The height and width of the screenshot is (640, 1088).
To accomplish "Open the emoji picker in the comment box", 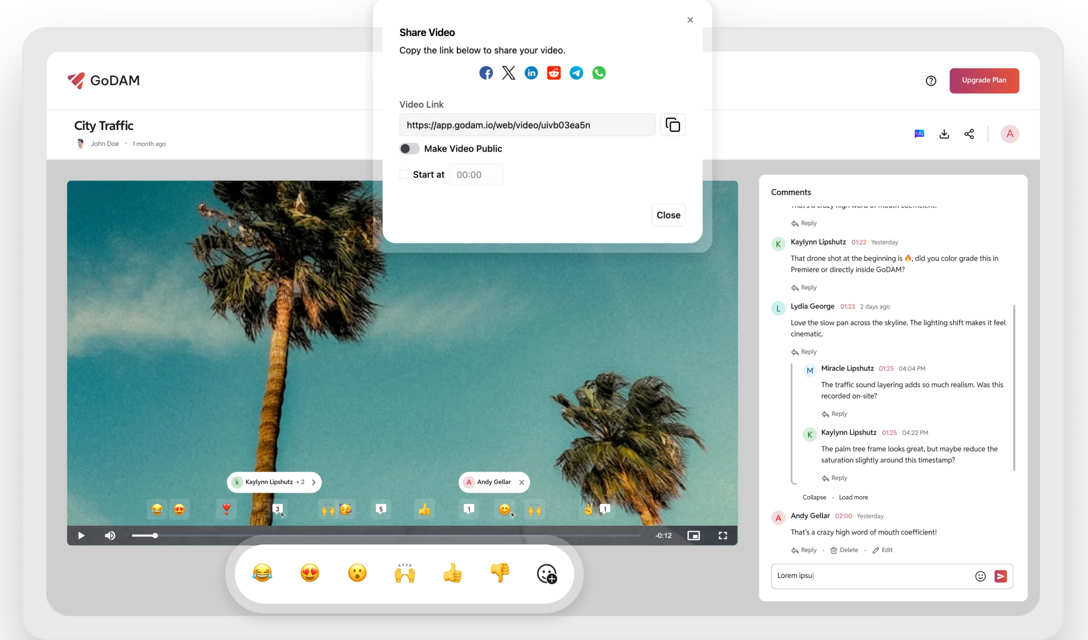I will pos(980,576).
